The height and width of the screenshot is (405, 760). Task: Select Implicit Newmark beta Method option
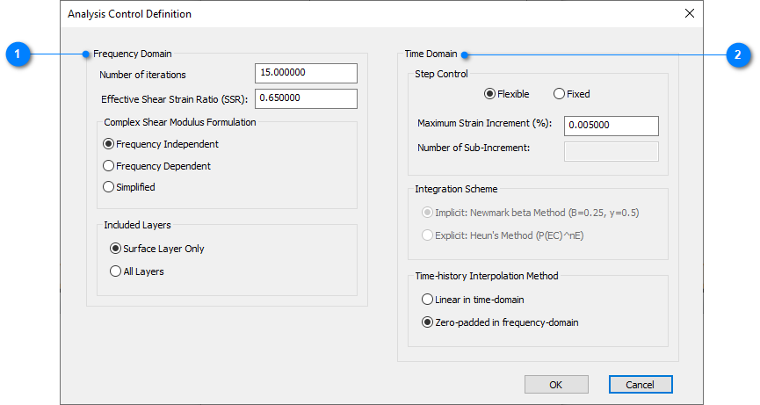pyautogui.click(x=531, y=213)
